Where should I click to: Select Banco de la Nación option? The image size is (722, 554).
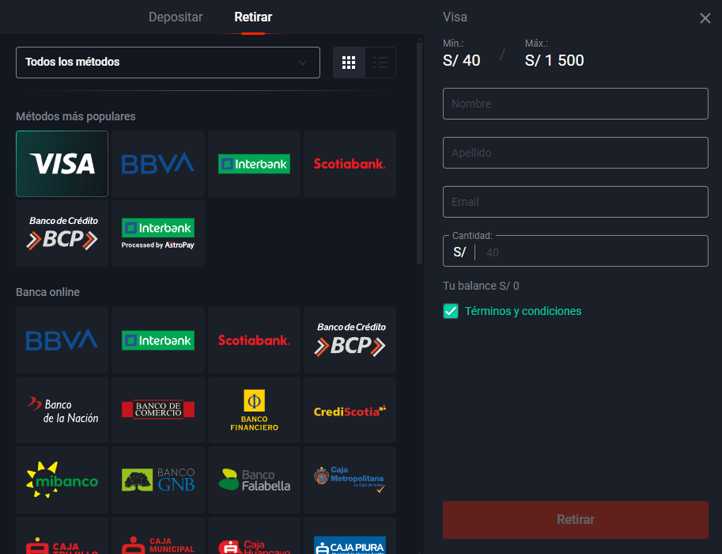(62, 409)
